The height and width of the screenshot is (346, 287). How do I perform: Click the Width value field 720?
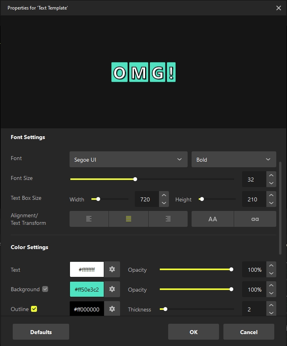click(147, 199)
